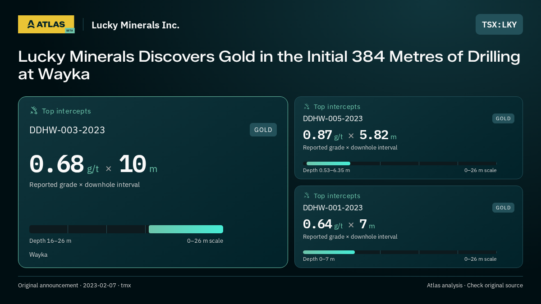
Task: Click the drill icon in DDHW-001-2023 card
Action: point(307,195)
